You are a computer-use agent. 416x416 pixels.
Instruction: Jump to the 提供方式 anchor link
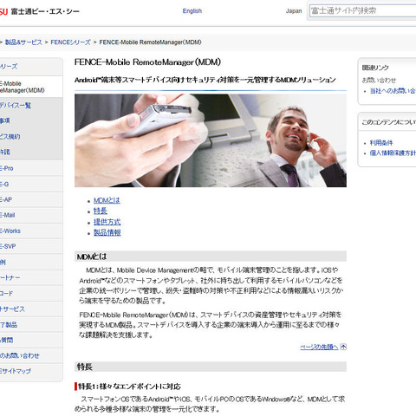(x=107, y=222)
